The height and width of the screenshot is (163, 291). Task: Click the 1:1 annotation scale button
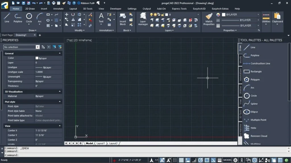pos(157,160)
